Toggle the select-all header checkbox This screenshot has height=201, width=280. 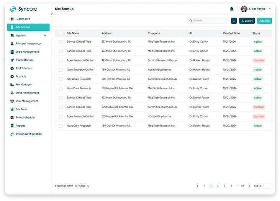61,33
